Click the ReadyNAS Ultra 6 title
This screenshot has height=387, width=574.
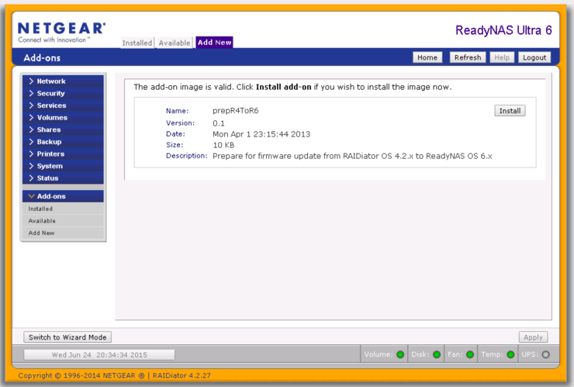tap(503, 30)
